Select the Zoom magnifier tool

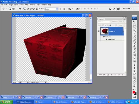[x=134, y=87]
